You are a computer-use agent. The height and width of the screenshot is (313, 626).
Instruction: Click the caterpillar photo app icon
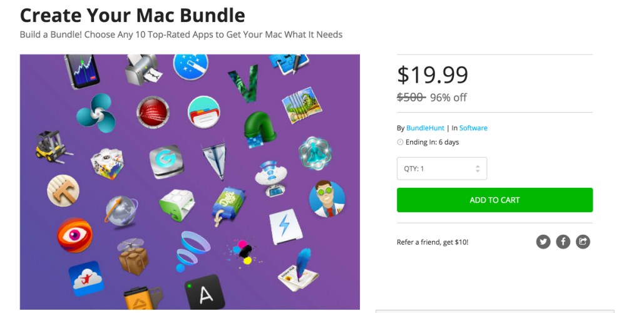pos(302,105)
